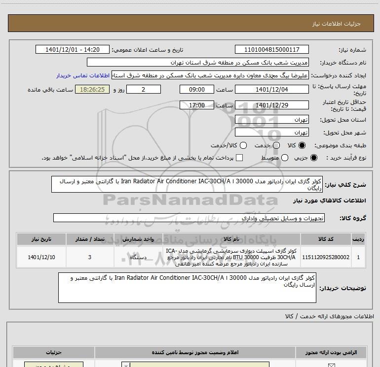Click the delivery city field تهران
The width and height of the screenshot is (380, 367).
[x=271, y=132]
